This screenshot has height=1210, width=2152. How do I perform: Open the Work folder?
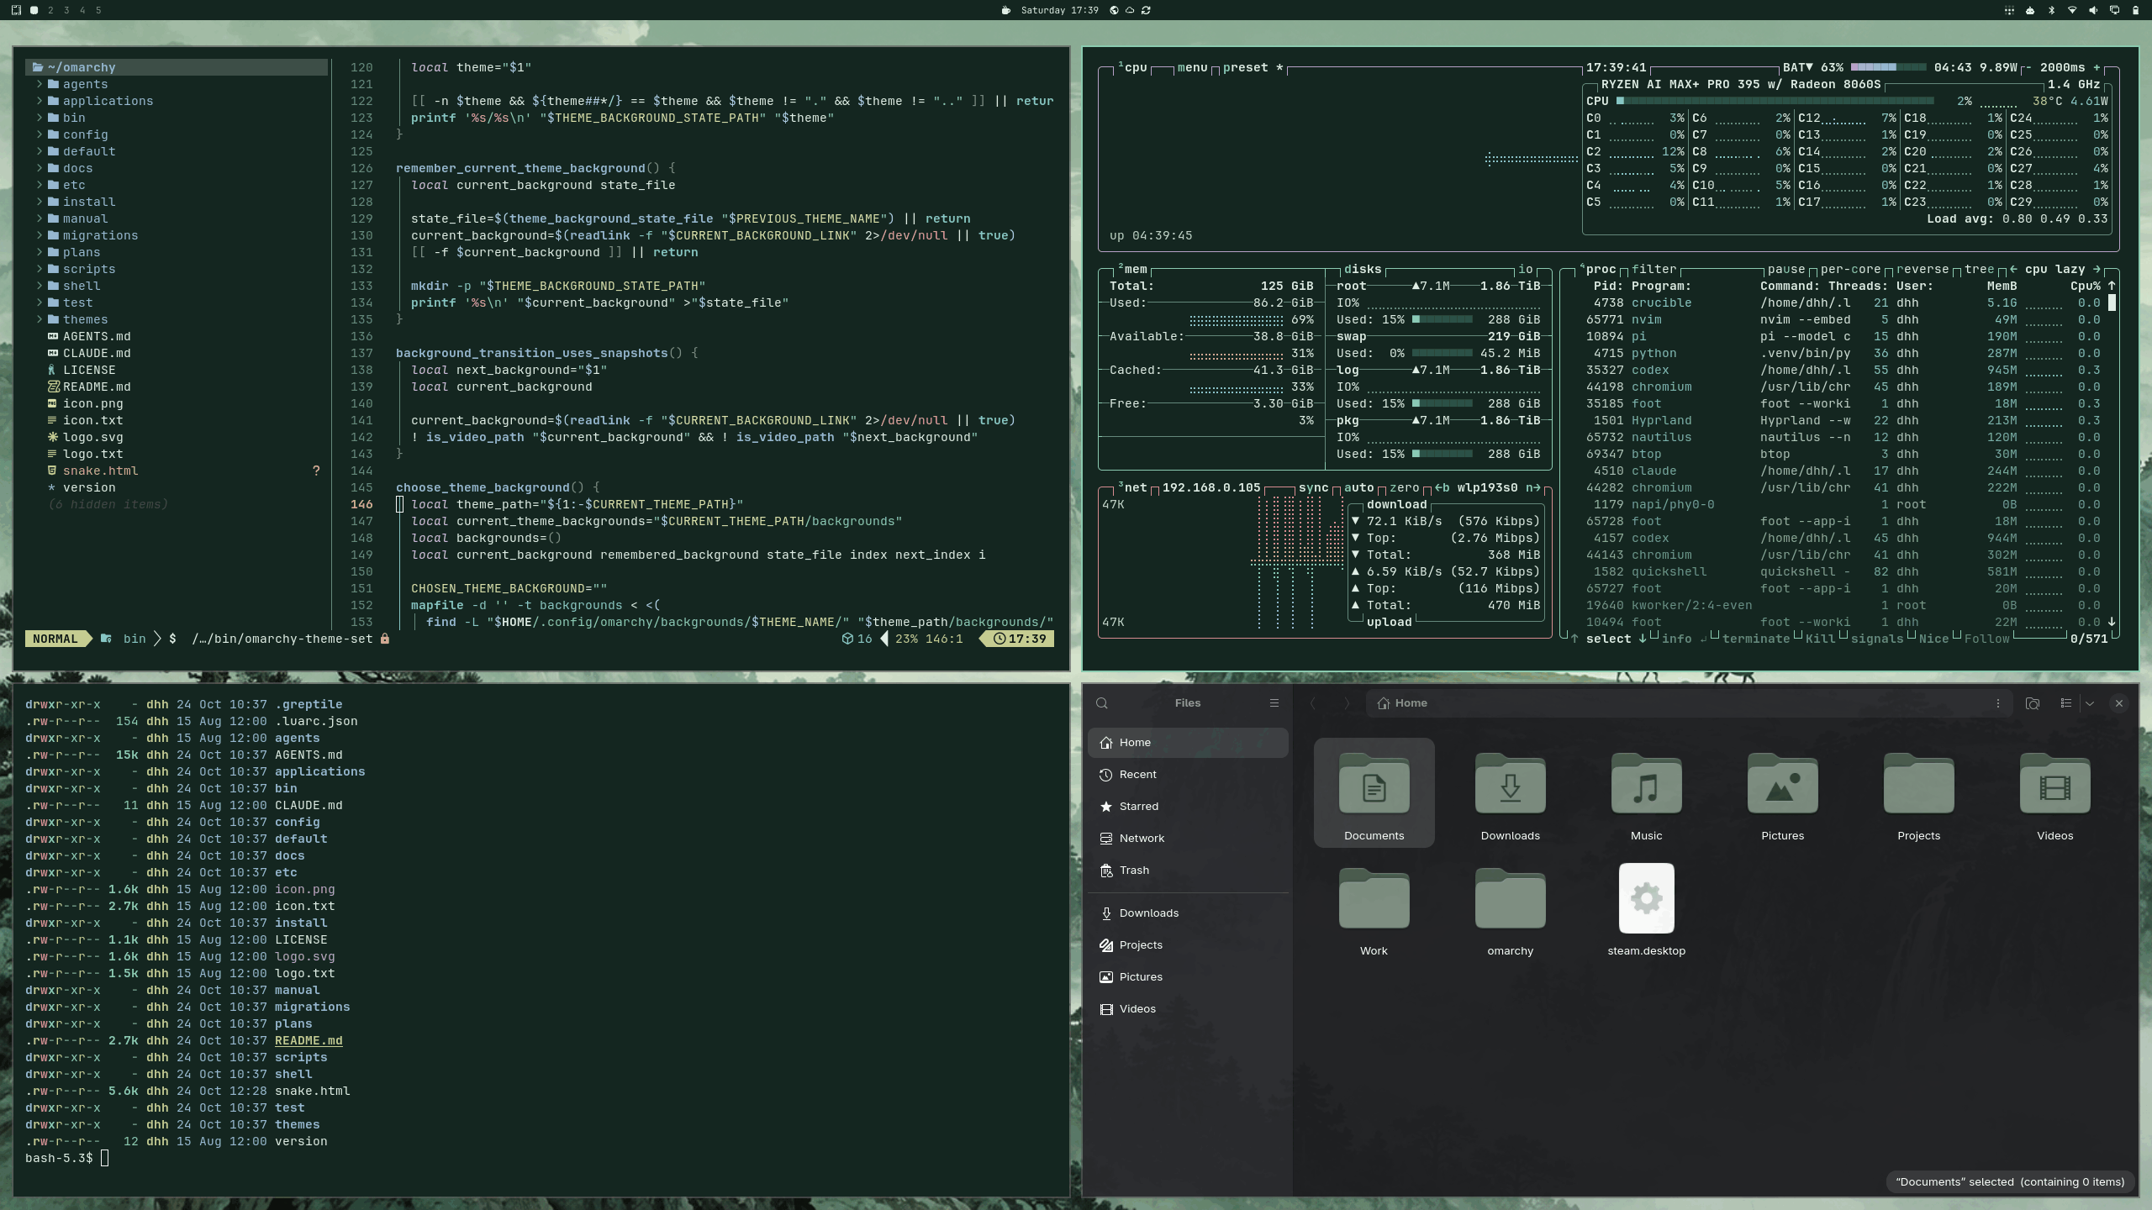(1374, 907)
